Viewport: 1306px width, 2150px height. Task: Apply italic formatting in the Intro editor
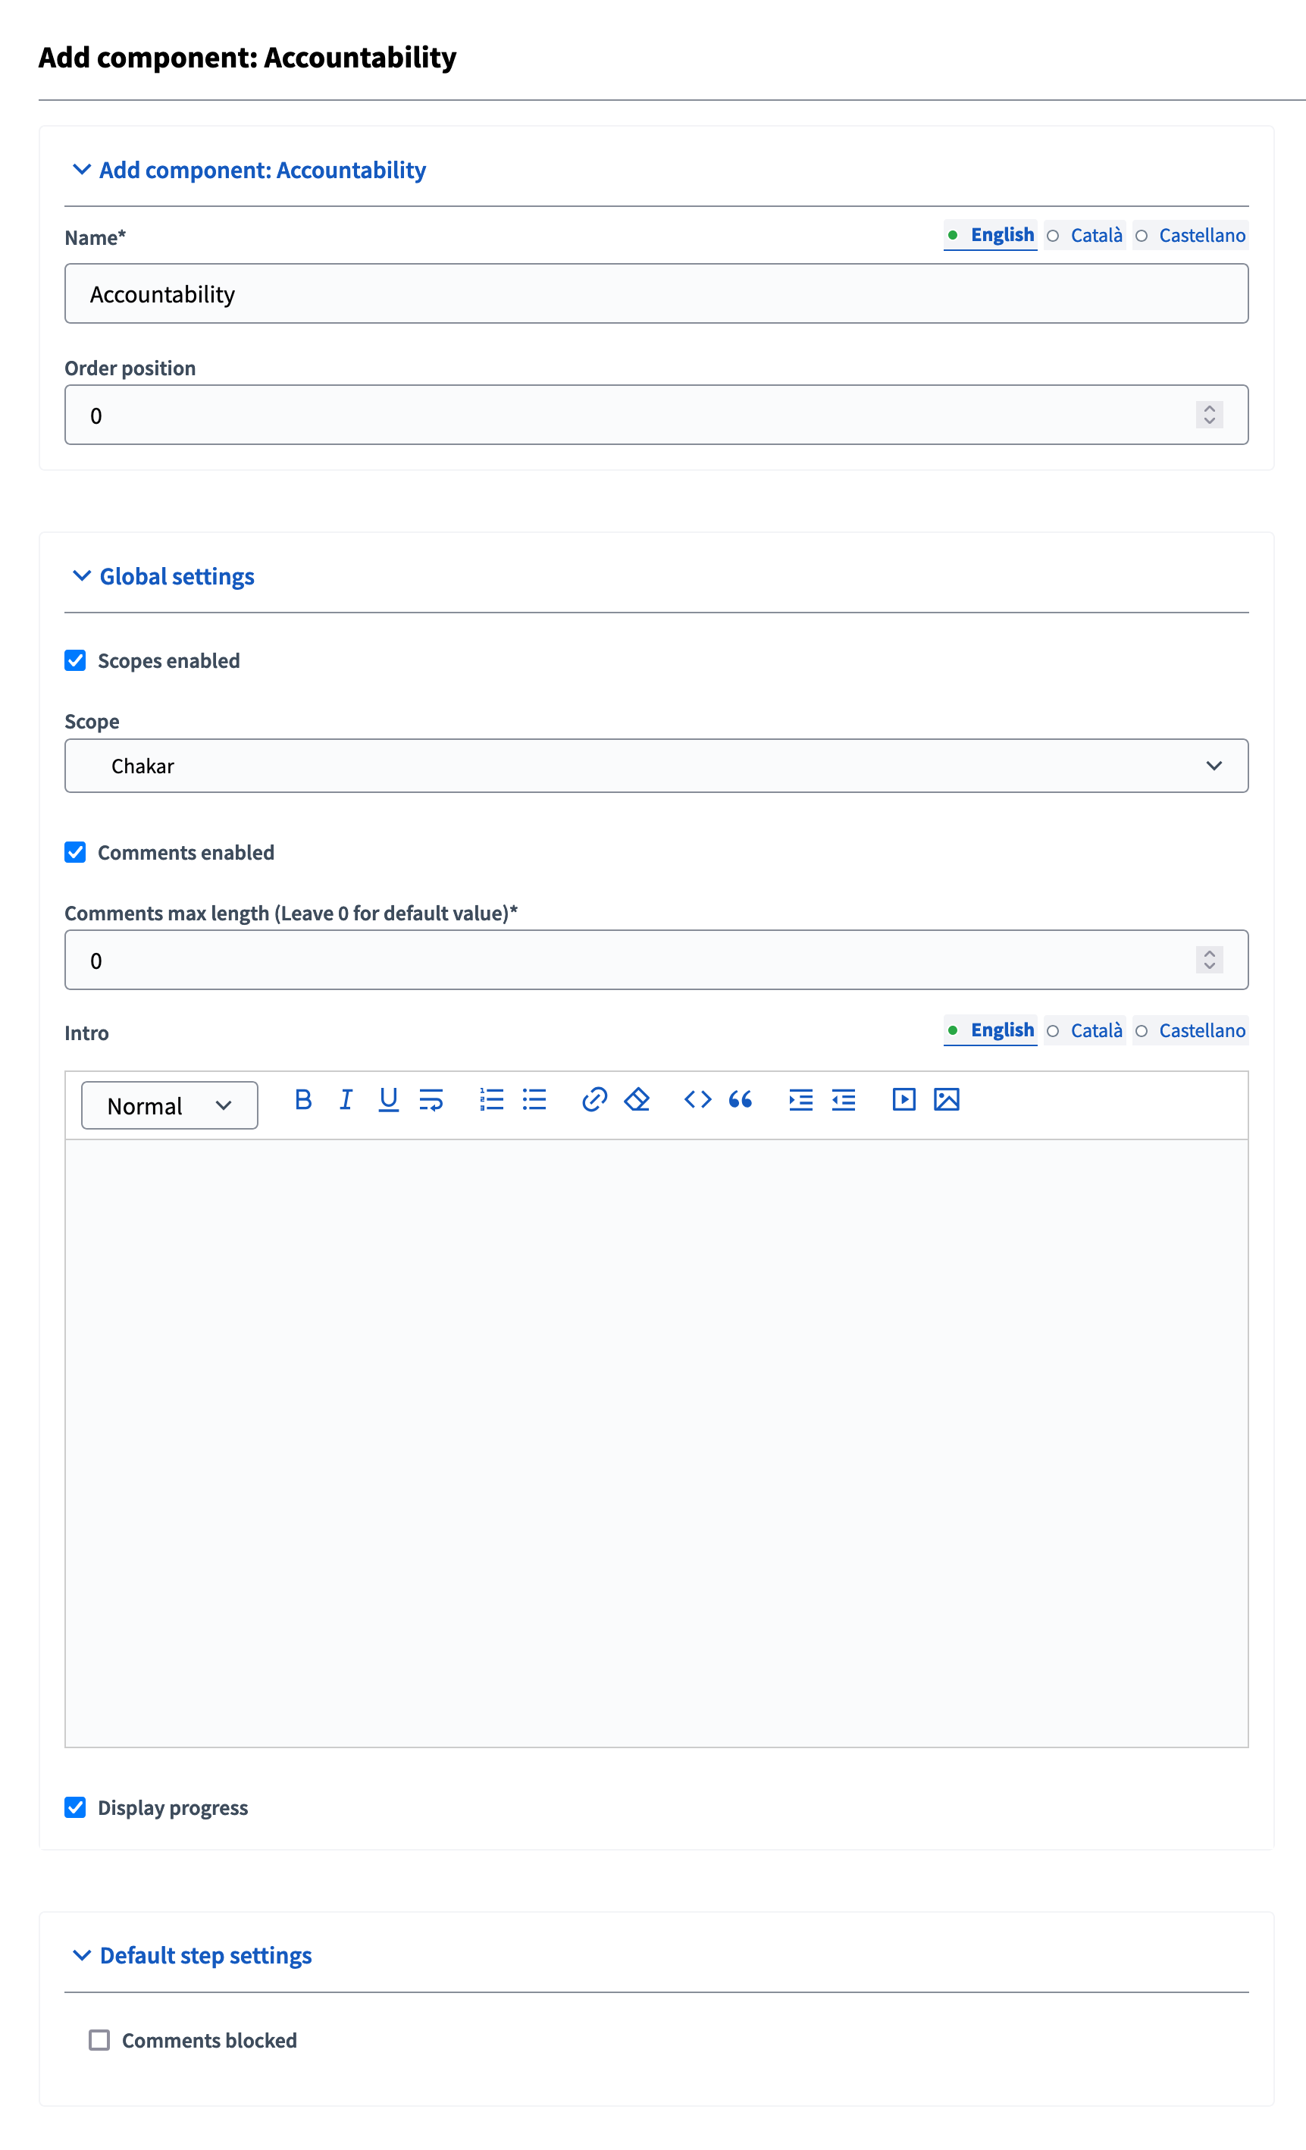point(346,1099)
